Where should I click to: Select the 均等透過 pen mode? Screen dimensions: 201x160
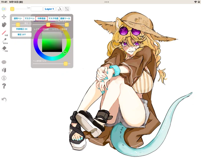[x=41, y=18]
